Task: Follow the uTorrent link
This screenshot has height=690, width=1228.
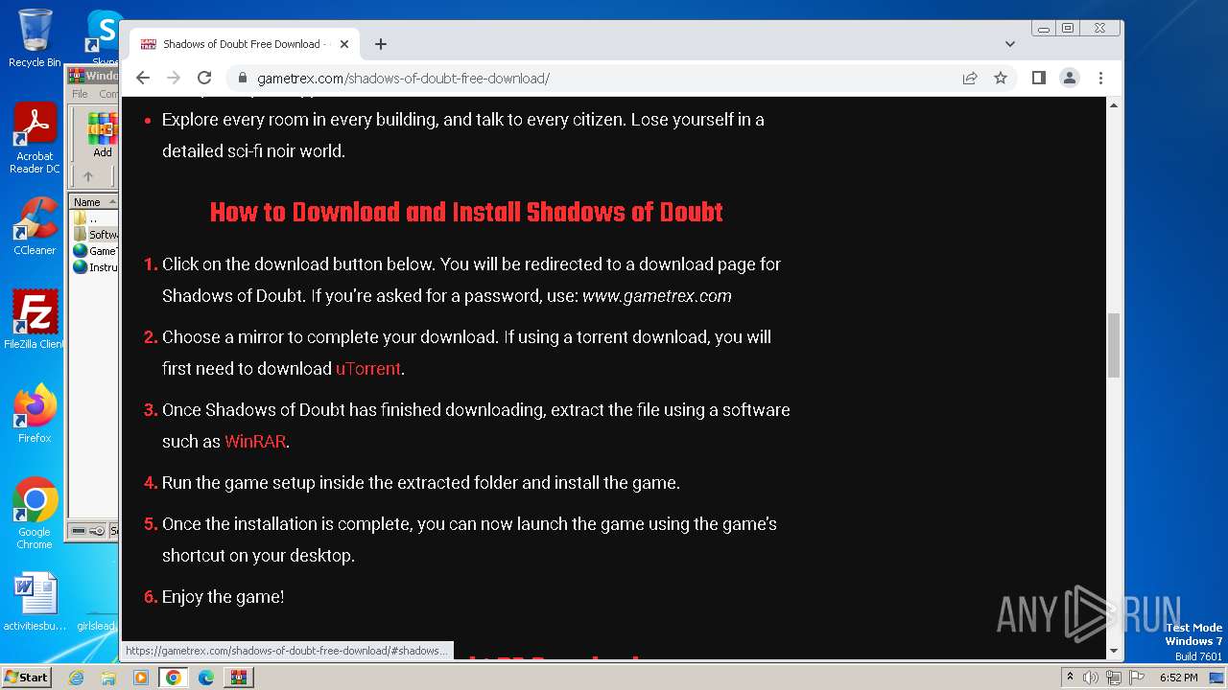Action: pyautogui.click(x=368, y=368)
